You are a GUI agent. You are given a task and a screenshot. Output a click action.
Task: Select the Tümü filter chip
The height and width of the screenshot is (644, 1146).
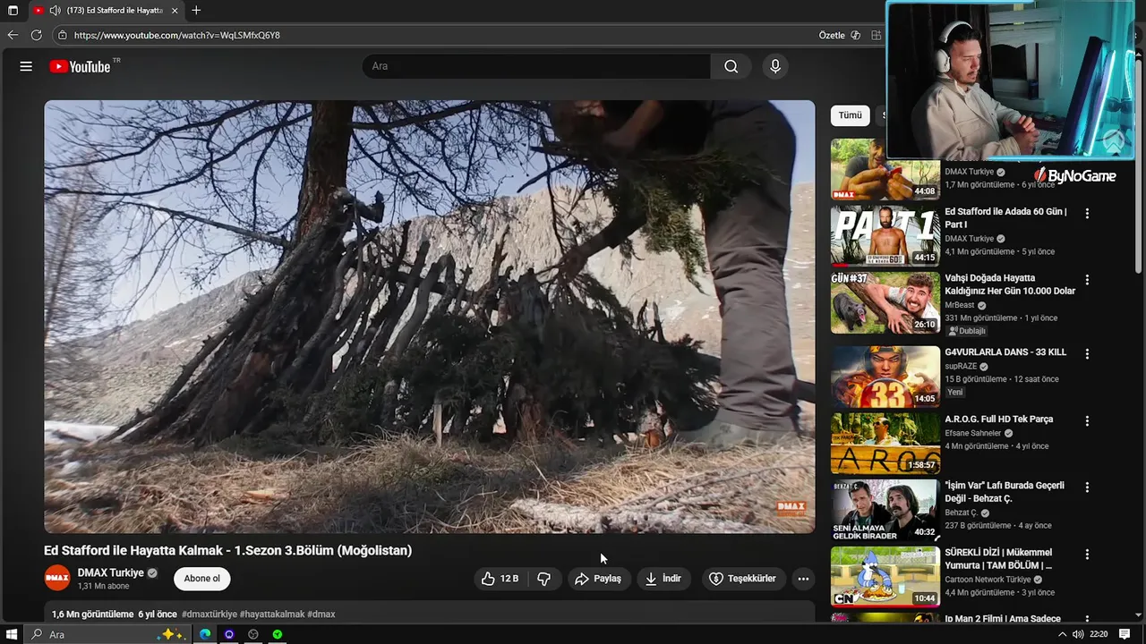850,115
